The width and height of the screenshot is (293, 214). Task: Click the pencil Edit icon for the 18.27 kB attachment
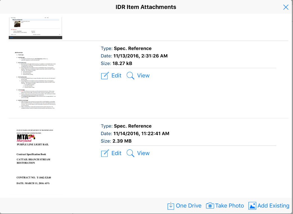pyautogui.click(x=105, y=76)
